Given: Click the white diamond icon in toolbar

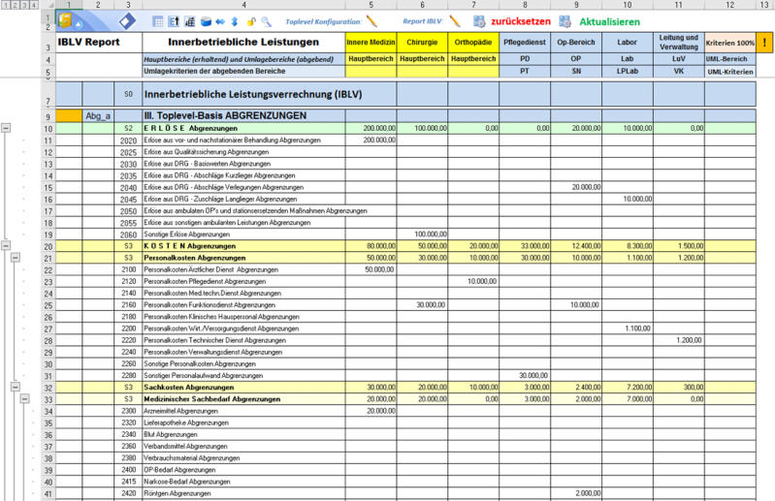Looking at the screenshot, I should tap(129, 20).
